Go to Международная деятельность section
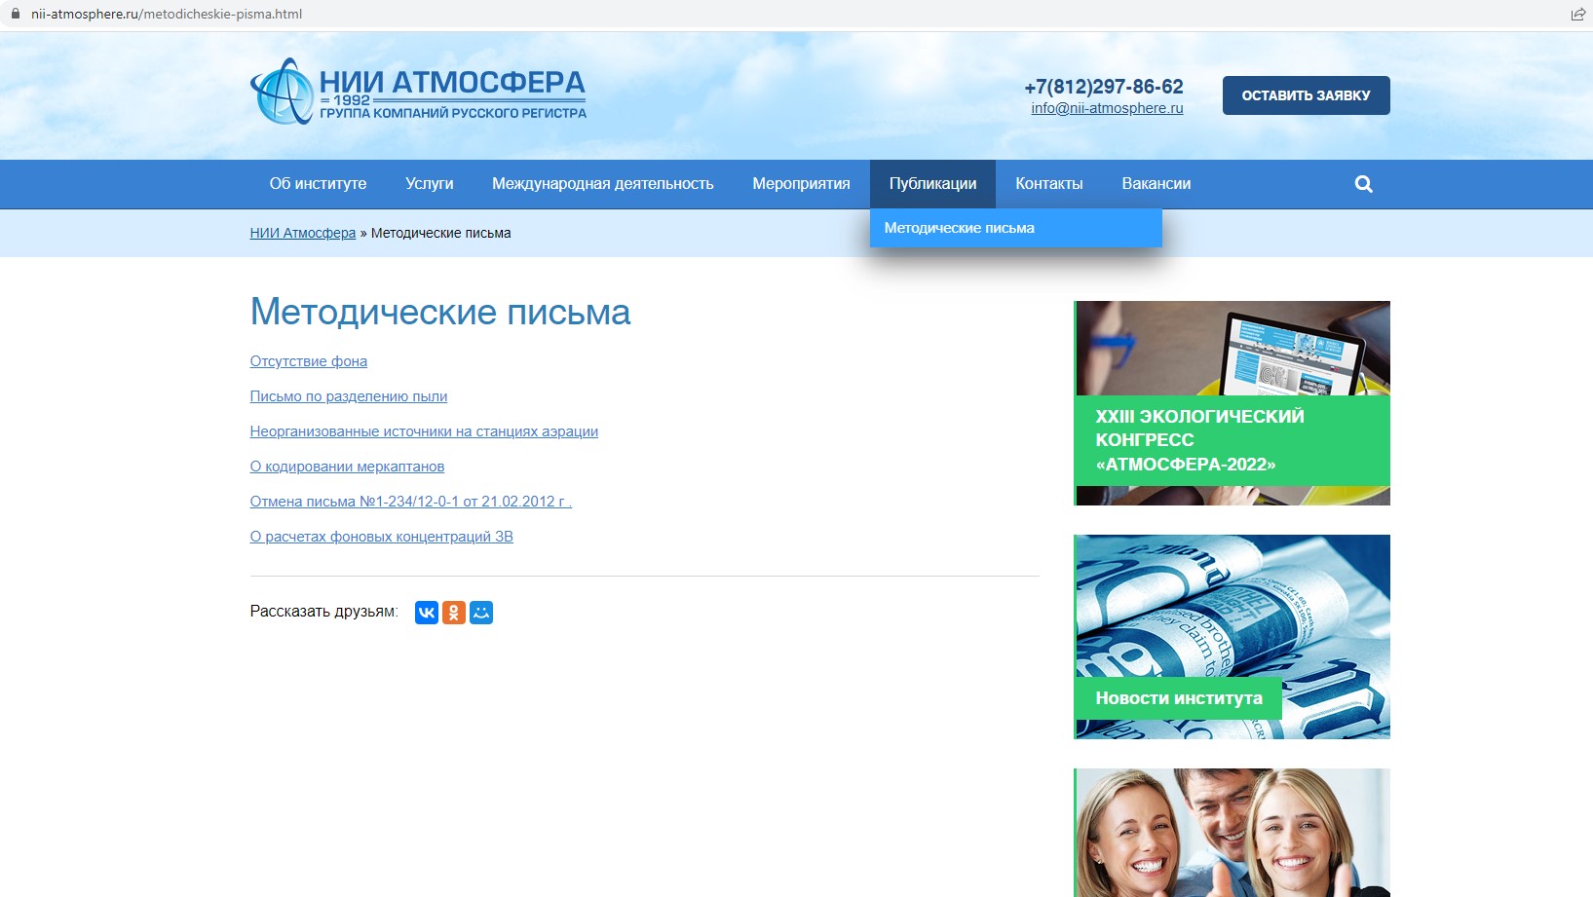 point(602,184)
